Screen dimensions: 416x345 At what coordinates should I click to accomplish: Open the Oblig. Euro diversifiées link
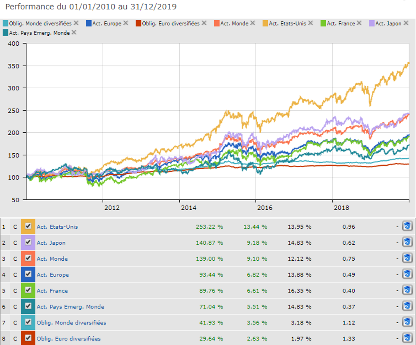68,338
